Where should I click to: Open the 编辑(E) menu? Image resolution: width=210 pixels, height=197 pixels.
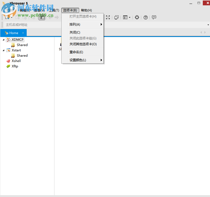(25, 10)
